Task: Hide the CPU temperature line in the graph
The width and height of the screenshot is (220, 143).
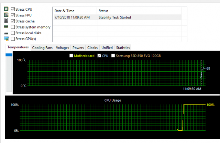Action: pyautogui.click(x=100, y=56)
